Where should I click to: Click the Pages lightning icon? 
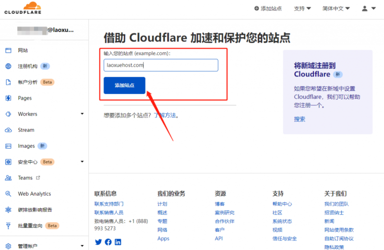point(8,98)
